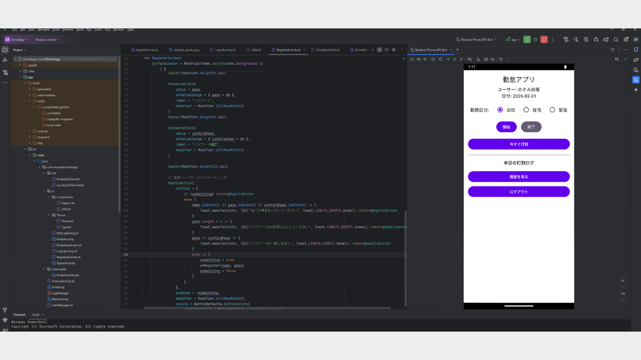Open Search Everywhere magnifier icon
This screenshot has height=360, width=641.
pyautogui.click(x=616, y=40)
